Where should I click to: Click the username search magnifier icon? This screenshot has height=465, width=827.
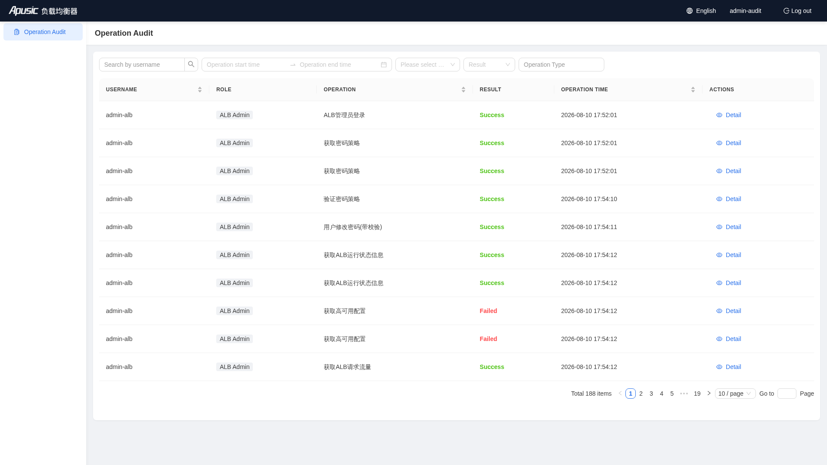click(x=191, y=65)
